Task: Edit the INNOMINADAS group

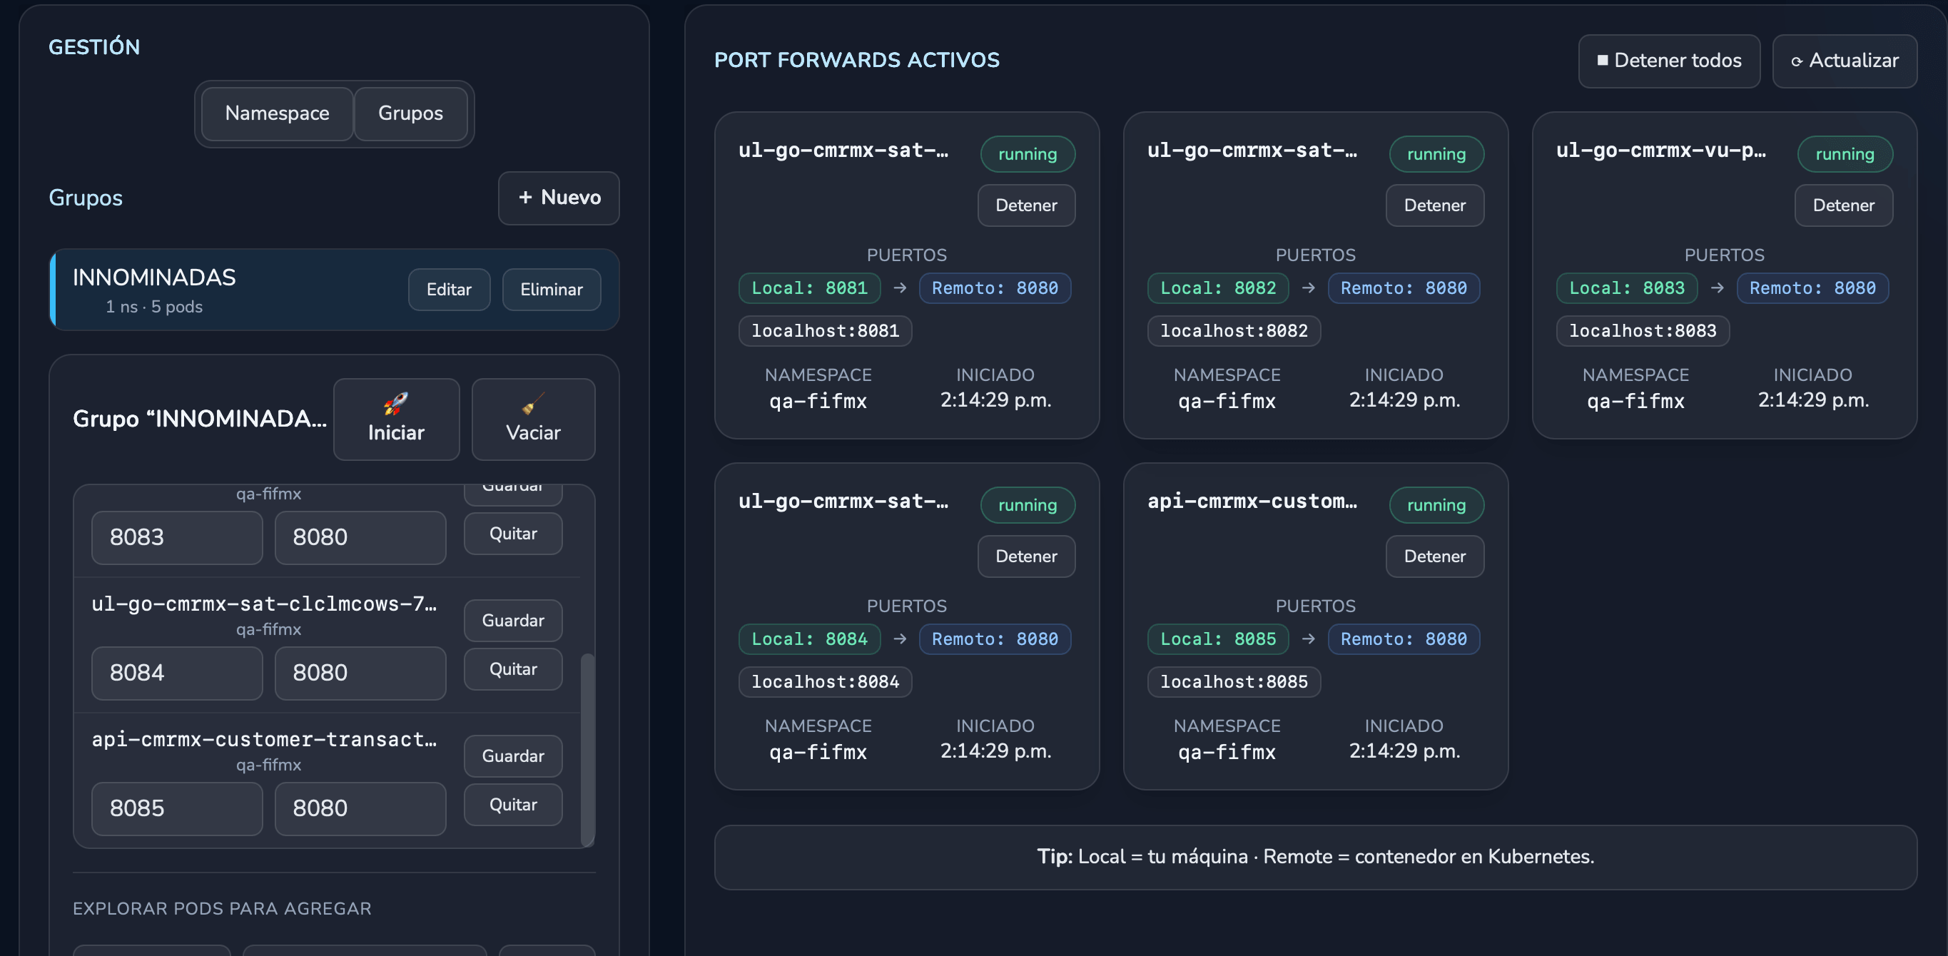Action: point(448,290)
